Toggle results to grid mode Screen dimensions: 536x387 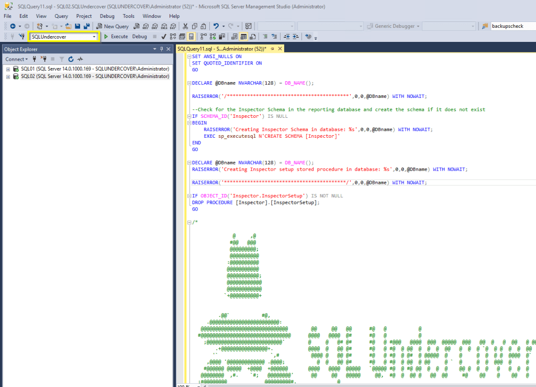(x=242, y=37)
